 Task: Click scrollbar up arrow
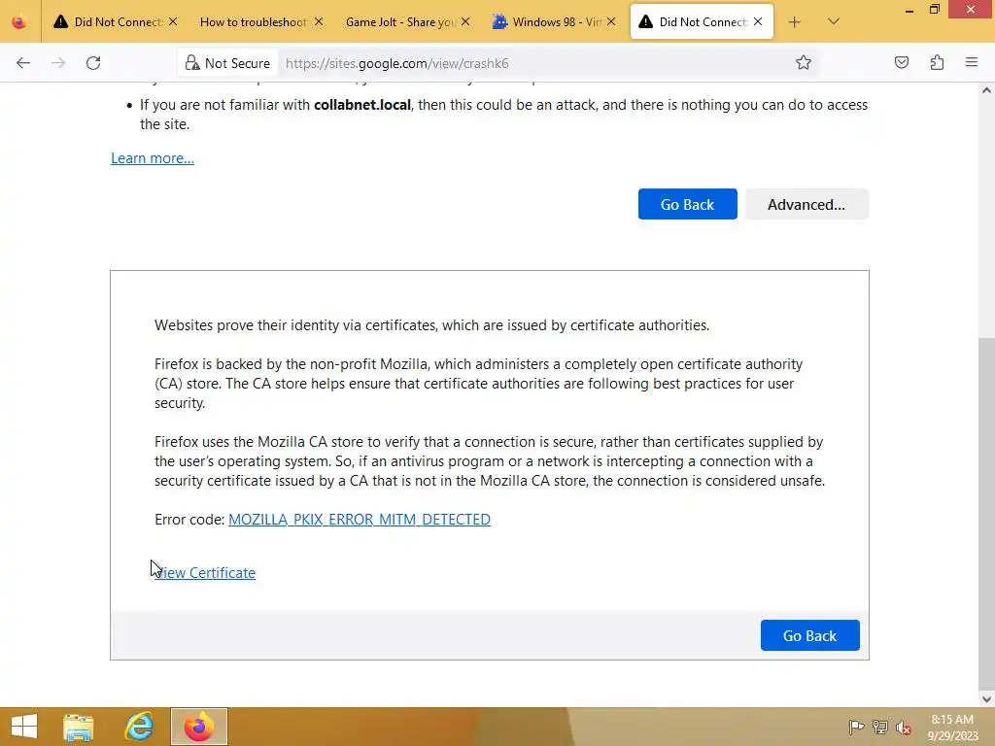point(986,90)
